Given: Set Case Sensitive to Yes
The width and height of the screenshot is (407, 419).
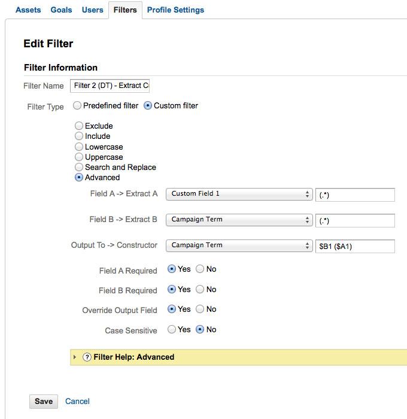Looking at the screenshot, I should pyautogui.click(x=172, y=330).
